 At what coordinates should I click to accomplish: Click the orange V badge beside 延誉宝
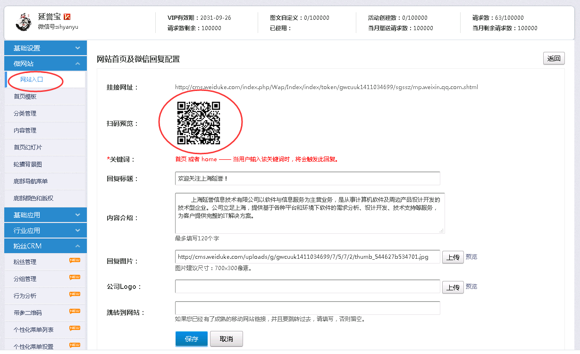tap(67, 17)
